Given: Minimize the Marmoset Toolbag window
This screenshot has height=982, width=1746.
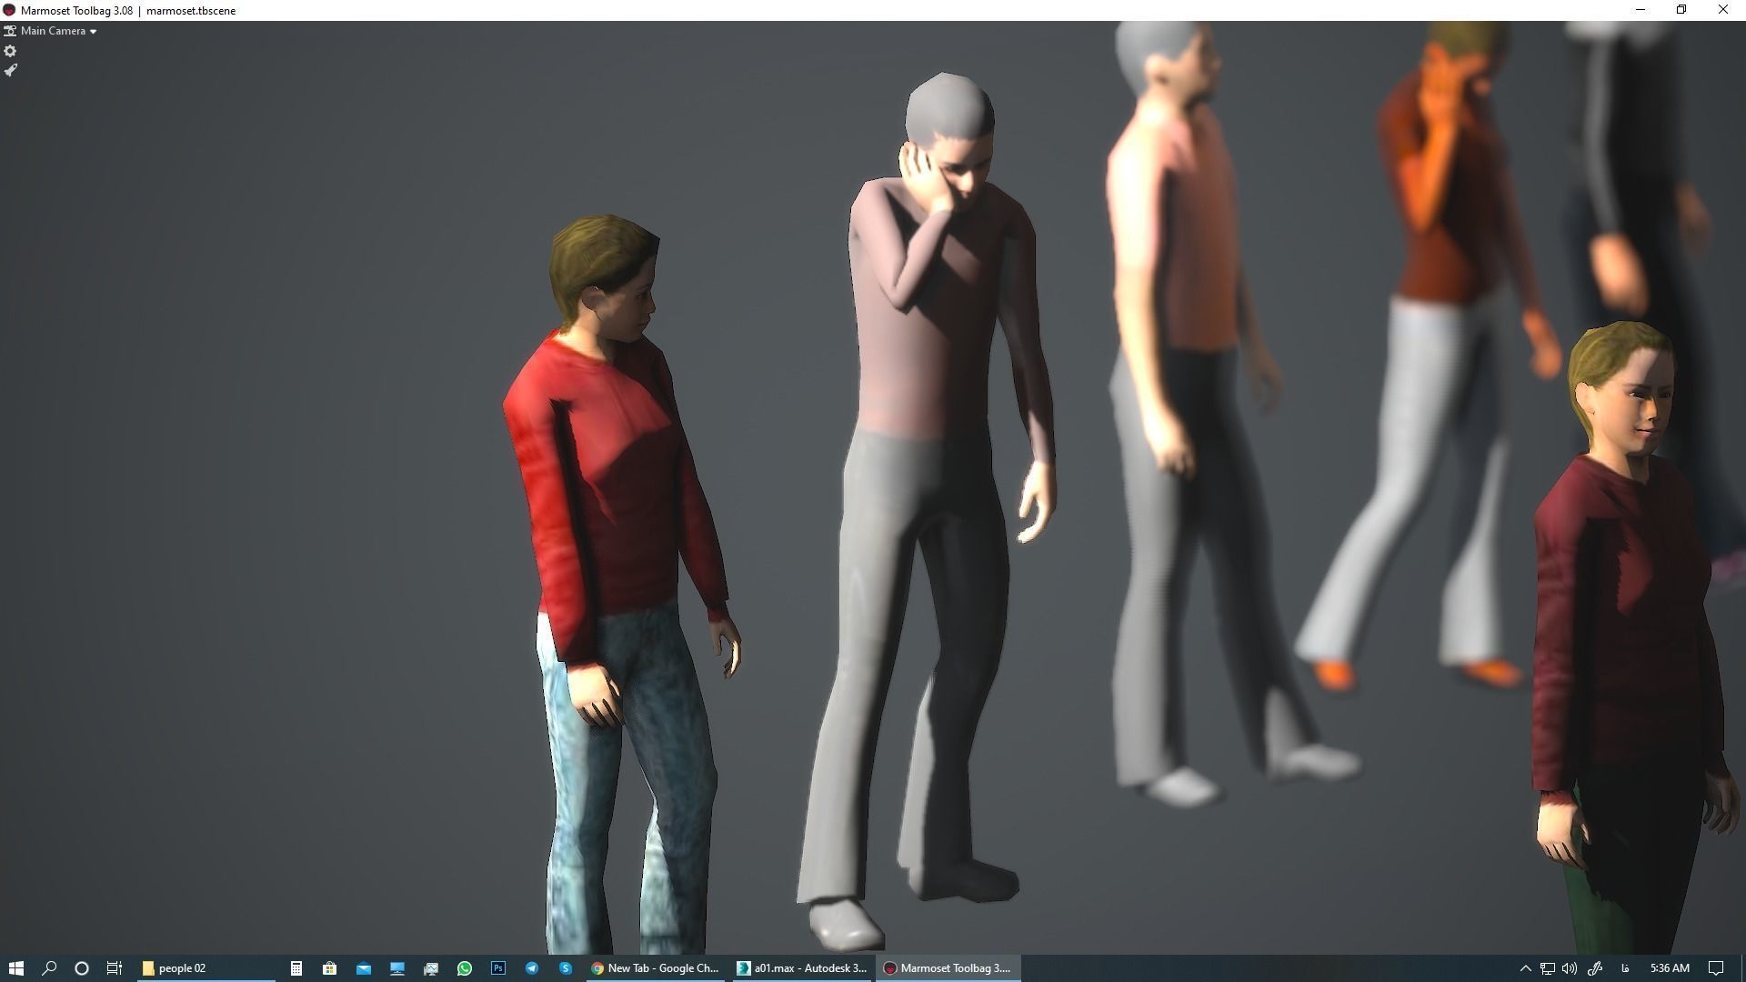Looking at the screenshot, I should [x=1641, y=10].
